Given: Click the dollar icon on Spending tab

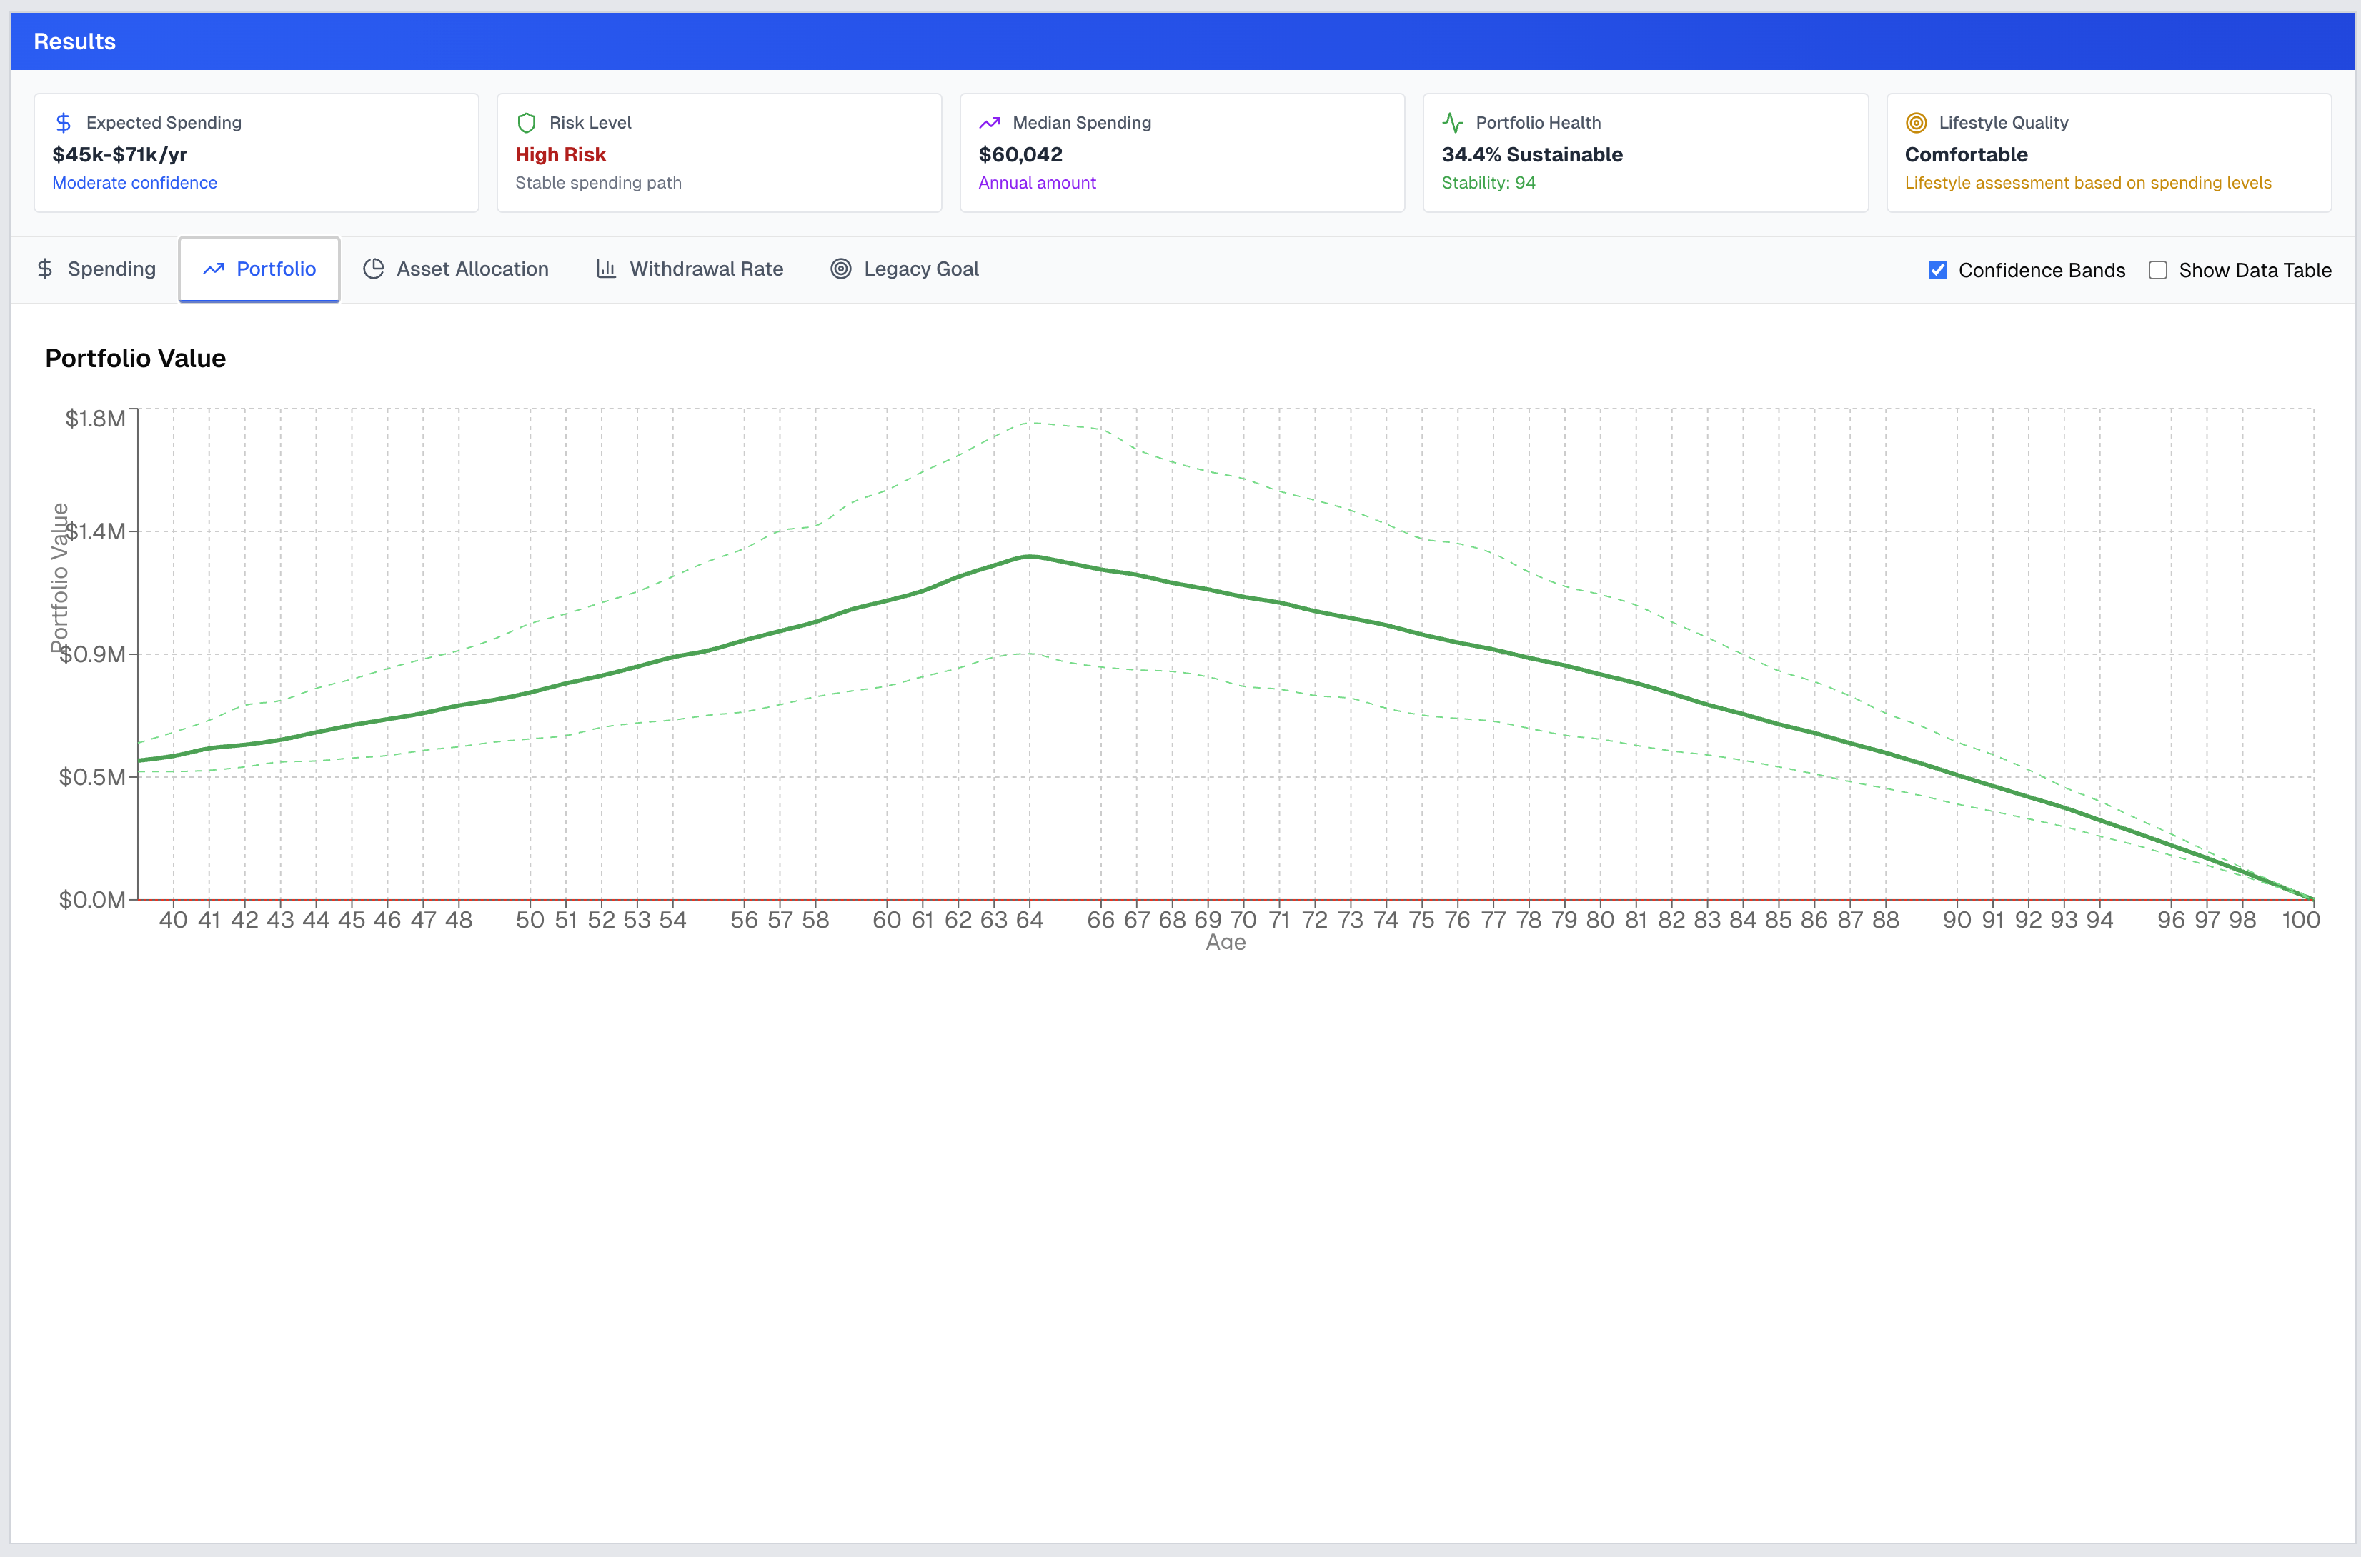Looking at the screenshot, I should click(x=45, y=269).
